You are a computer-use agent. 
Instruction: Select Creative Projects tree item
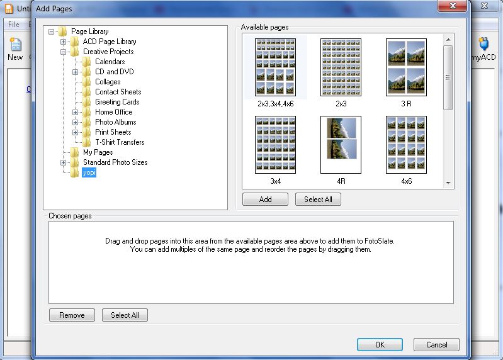[x=108, y=52]
